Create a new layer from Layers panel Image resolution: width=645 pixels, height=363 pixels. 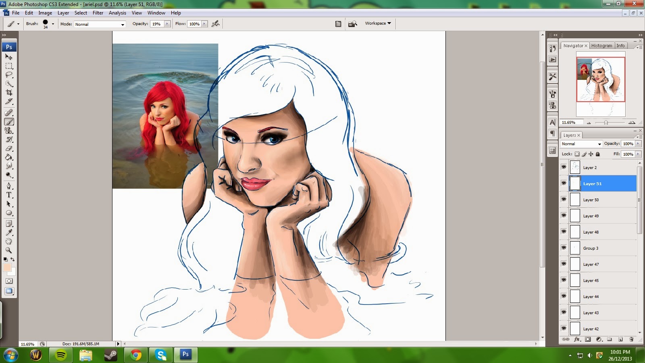tap(620, 339)
